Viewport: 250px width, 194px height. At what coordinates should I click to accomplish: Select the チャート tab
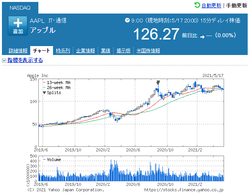[41, 51]
